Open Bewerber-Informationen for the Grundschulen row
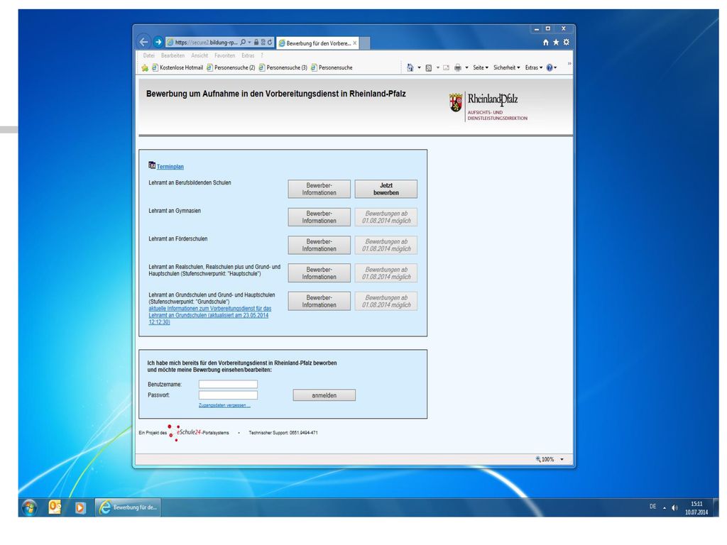Viewport: 727px width, 545px height. pos(319,301)
